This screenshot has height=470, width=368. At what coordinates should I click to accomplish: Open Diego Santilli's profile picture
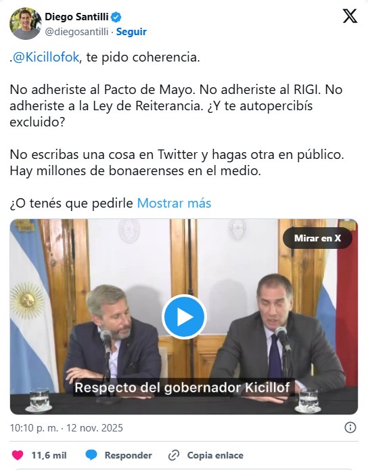pos(26,24)
